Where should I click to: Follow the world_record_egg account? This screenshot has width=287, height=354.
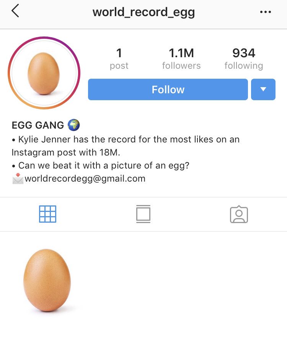(168, 89)
